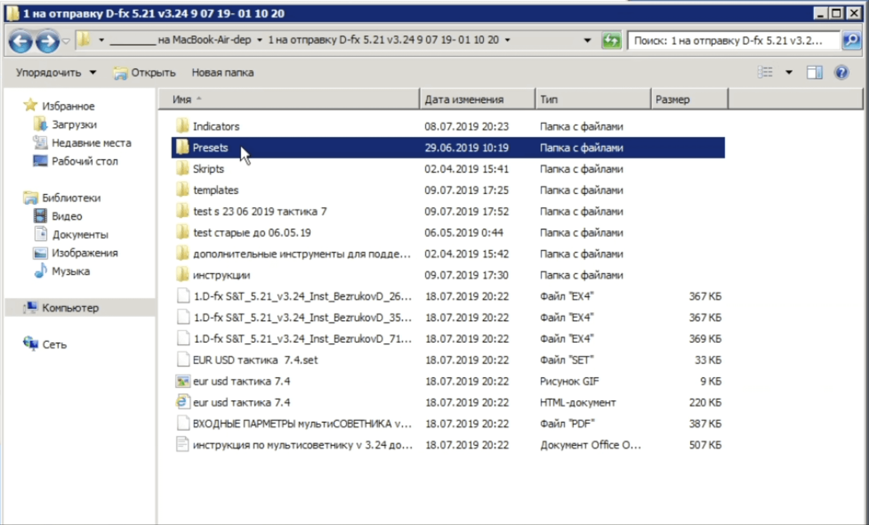Screen dimensions: 869x525
Task: Click the Back navigation arrow
Action: 20,41
